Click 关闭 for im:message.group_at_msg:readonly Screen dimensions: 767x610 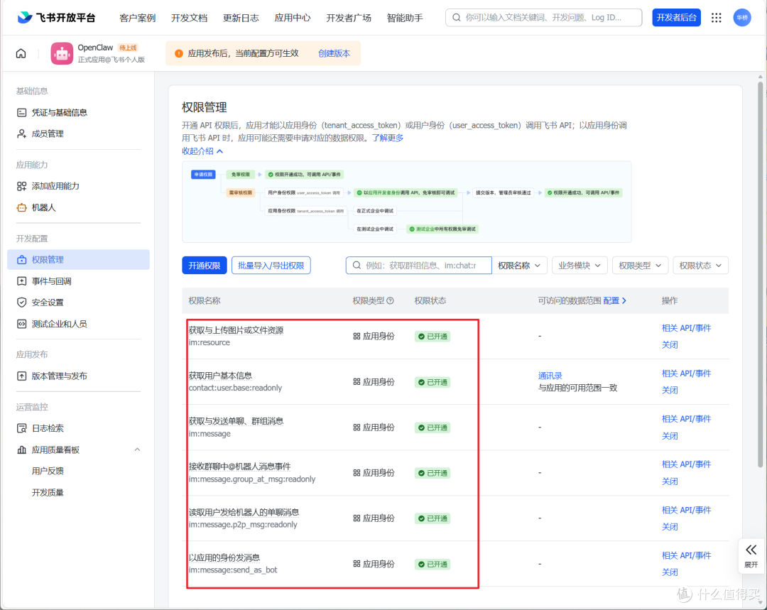670,481
